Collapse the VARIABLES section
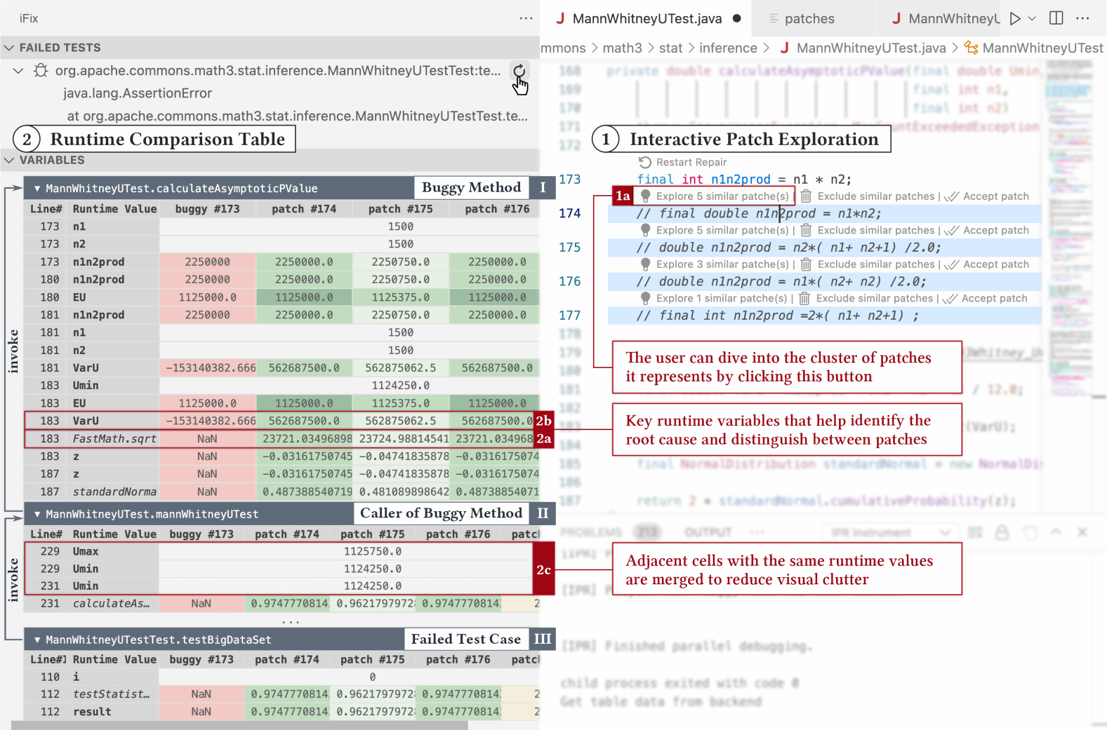 coord(9,160)
